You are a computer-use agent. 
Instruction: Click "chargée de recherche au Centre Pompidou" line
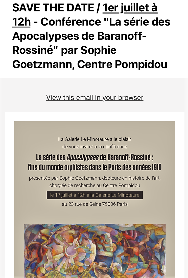pyautogui.click(x=95, y=185)
